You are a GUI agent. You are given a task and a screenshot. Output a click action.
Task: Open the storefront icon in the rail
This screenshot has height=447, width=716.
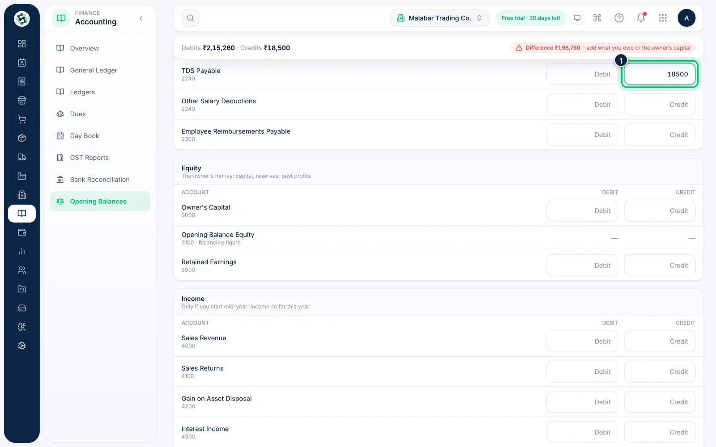click(x=21, y=101)
